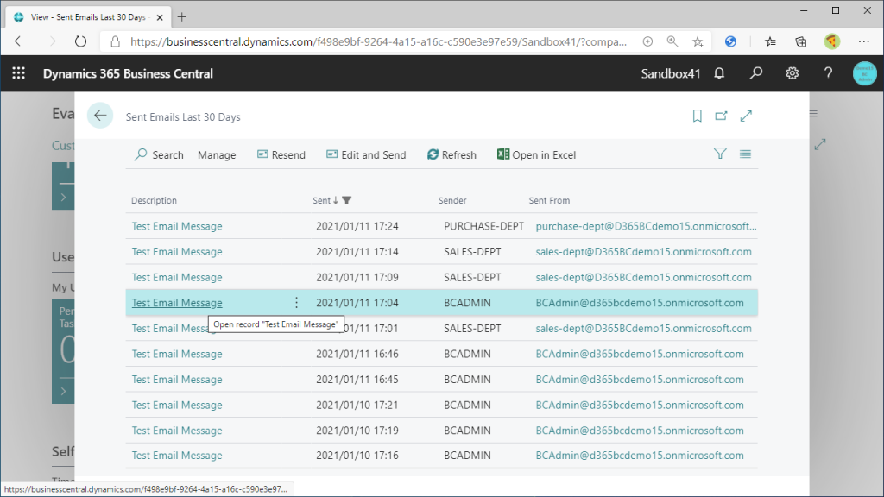Screen dimensions: 884x497
Task: Open a new browser tab
Action: point(181,17)
